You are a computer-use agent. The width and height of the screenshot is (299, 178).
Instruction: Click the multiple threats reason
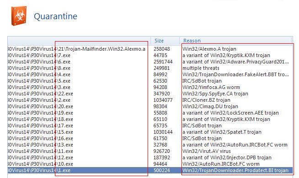point(201,68)
